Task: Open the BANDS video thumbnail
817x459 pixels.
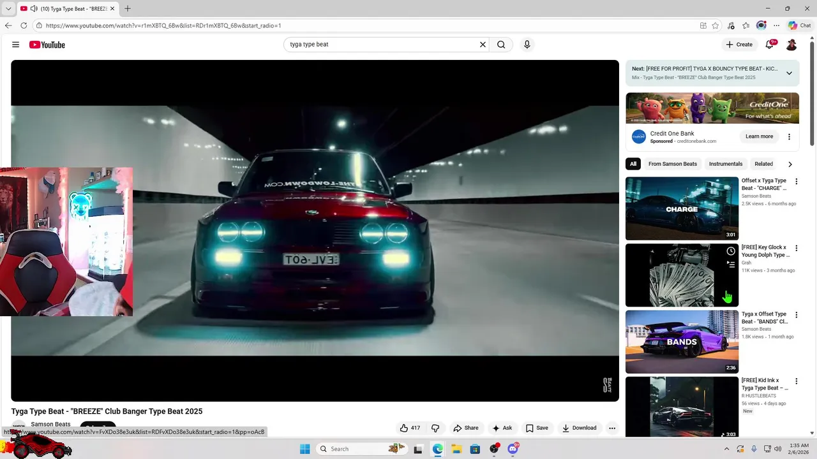Action: 682,342
